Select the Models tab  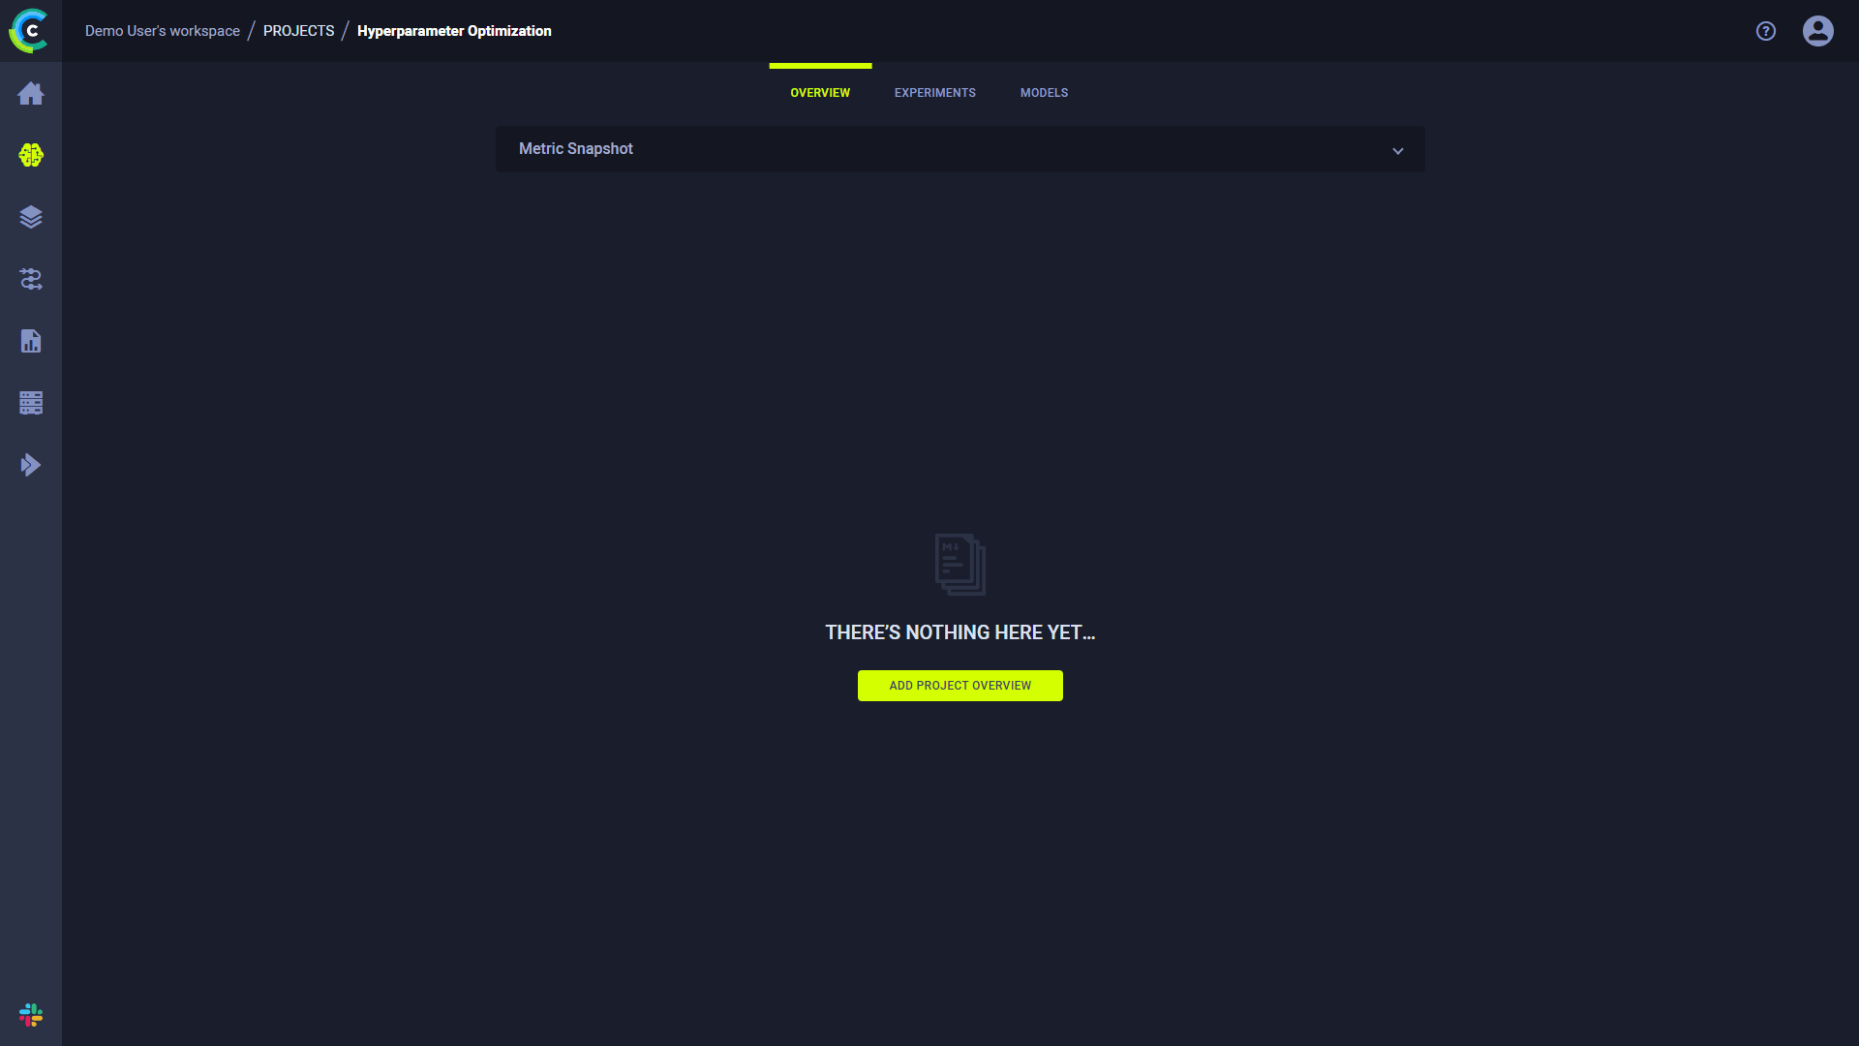1045,92
